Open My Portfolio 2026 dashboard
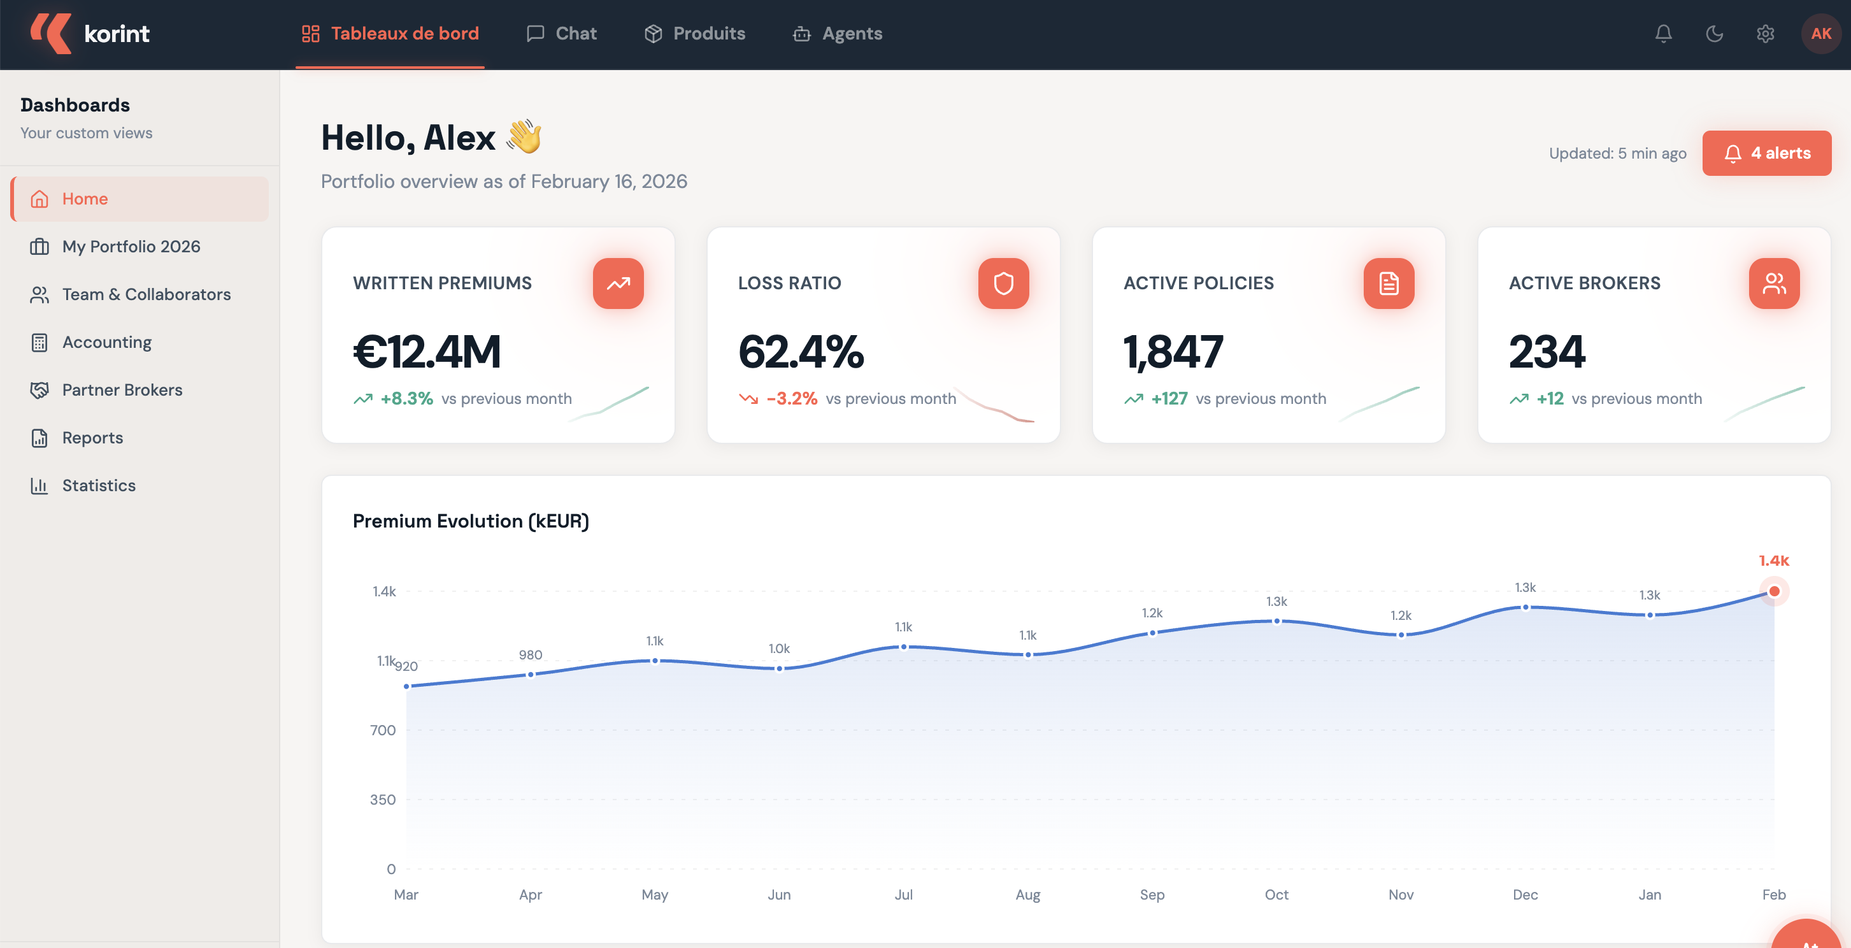The width and height of the screenshot is (1851, 948). click(131, 247)
